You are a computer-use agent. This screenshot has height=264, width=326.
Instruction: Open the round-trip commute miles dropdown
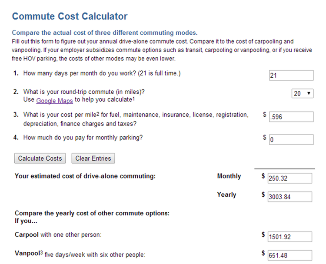tap(303, 93)
